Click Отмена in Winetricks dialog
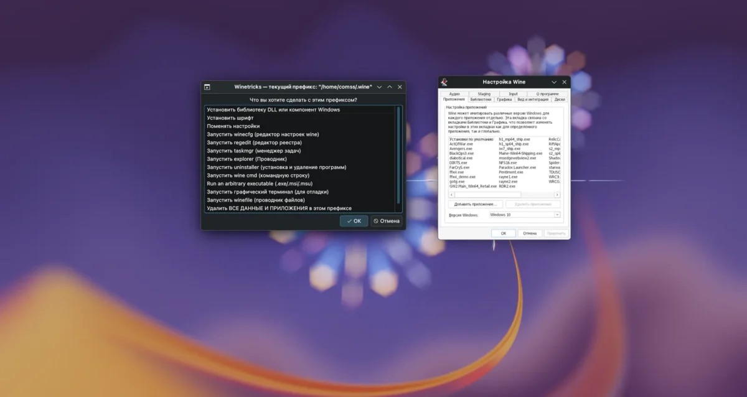The image size is (747, 397). (387, 221)
